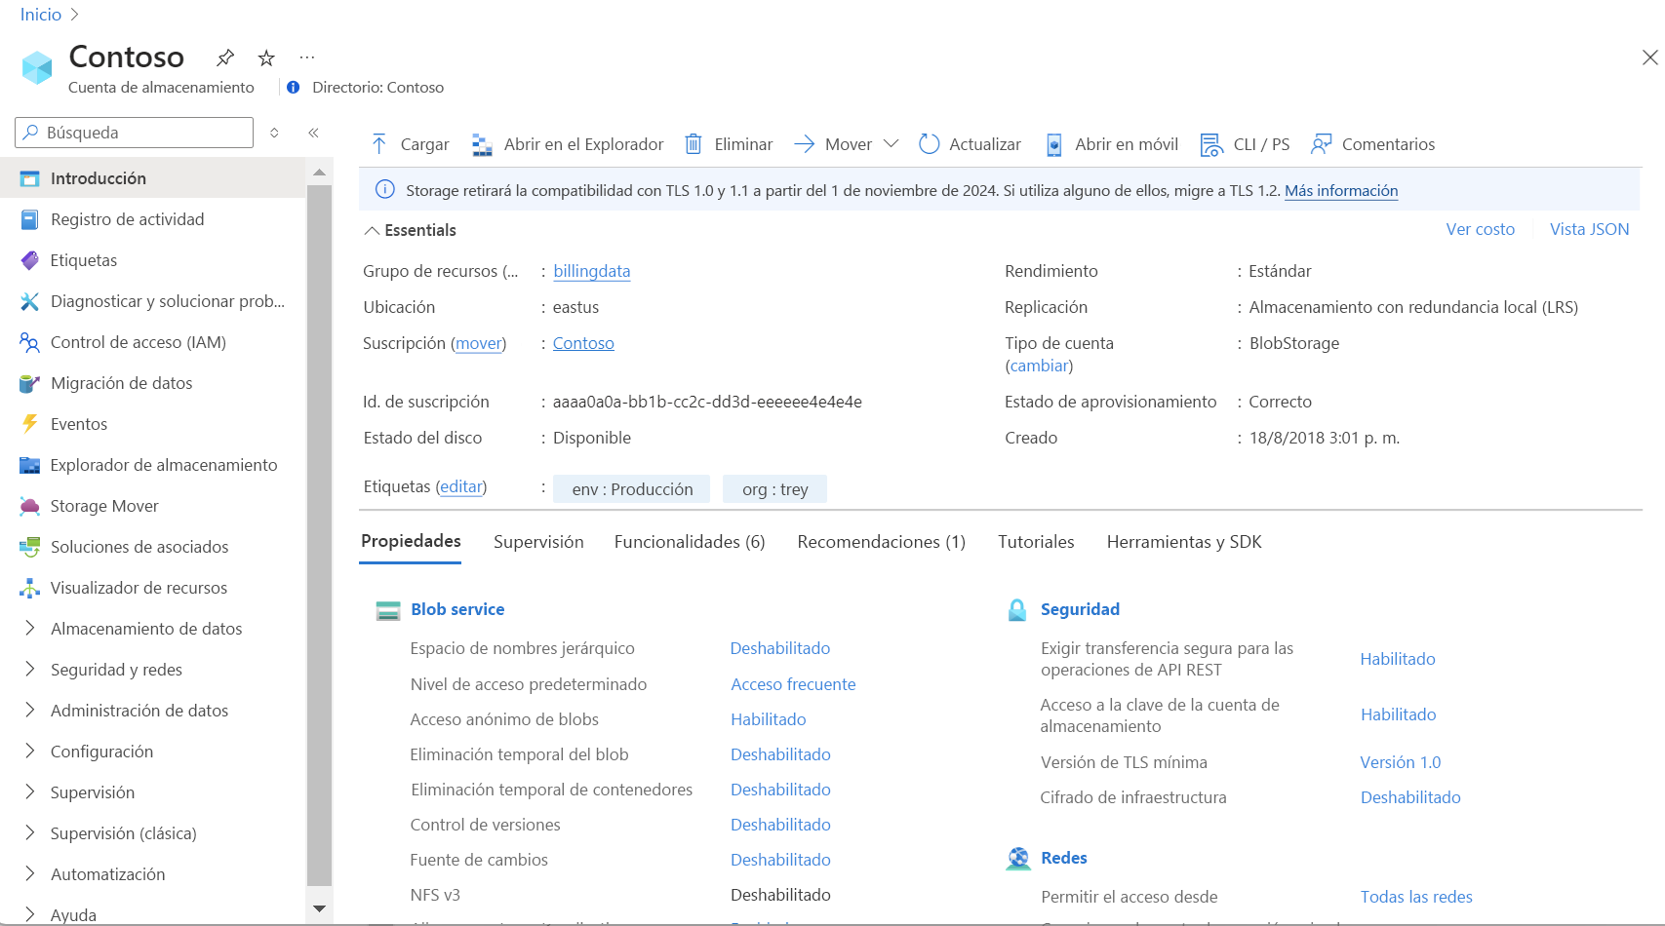Click the CLI / PS icon
The width and height of the screenshot is (1665, 926).
pyautogui.click(x=1211, y=145)
